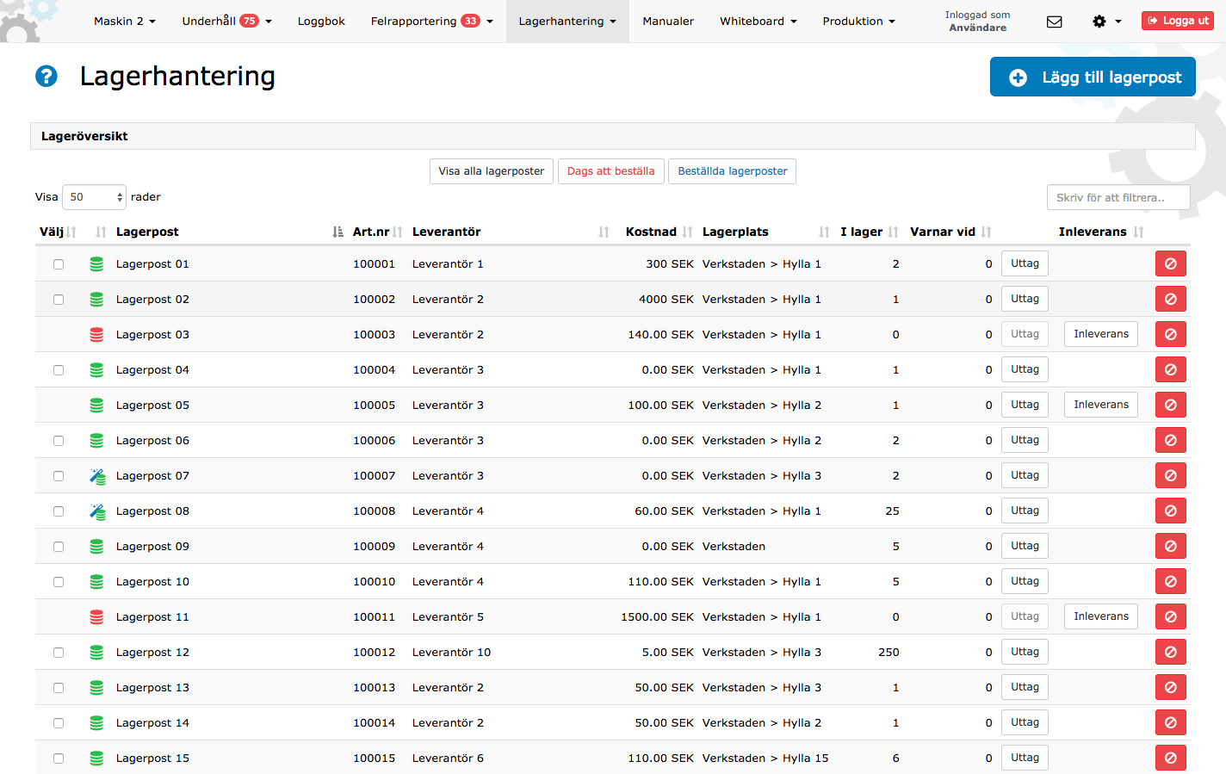Click red delete icon for Lagerpost 11

1171,616
